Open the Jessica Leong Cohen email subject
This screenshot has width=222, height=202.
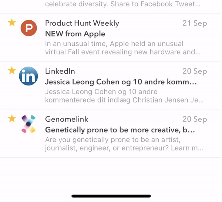(121, 82)
